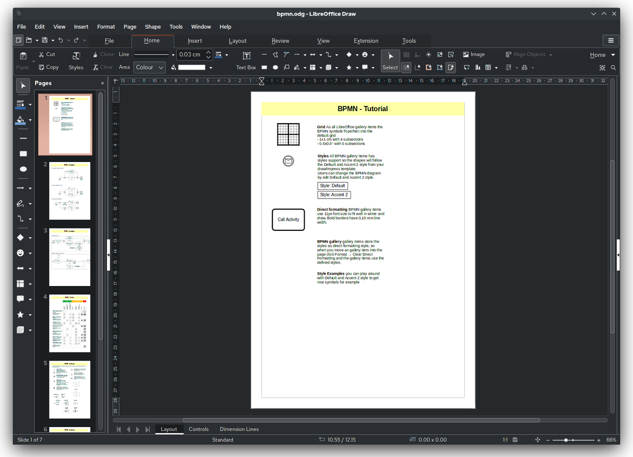Click the Copy icon
The height and width of the screenshot is (457, 633).
[x=48, y=67]
